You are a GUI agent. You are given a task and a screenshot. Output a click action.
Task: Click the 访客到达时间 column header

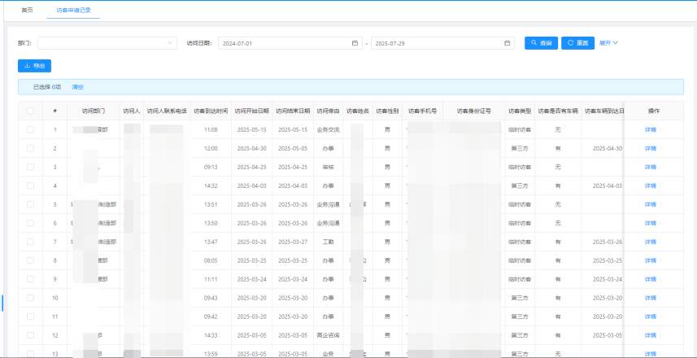pyautogui.click(x=211, y=111)
